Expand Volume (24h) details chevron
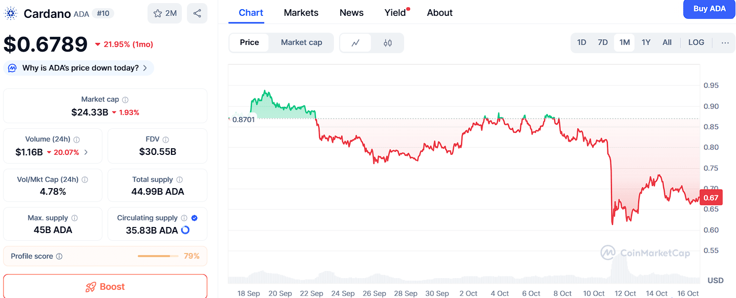This screenshot has height=298, width=736. (x=86, y=152)
